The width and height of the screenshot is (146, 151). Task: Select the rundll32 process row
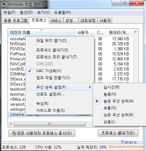point(17,69)
